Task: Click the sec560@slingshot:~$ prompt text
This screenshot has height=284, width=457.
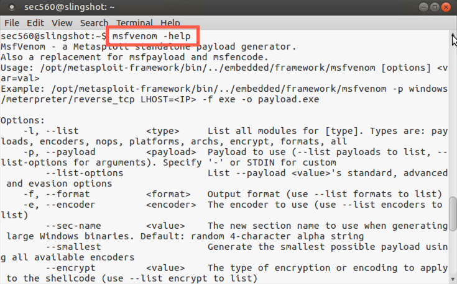Action: (x=53, y=36)
